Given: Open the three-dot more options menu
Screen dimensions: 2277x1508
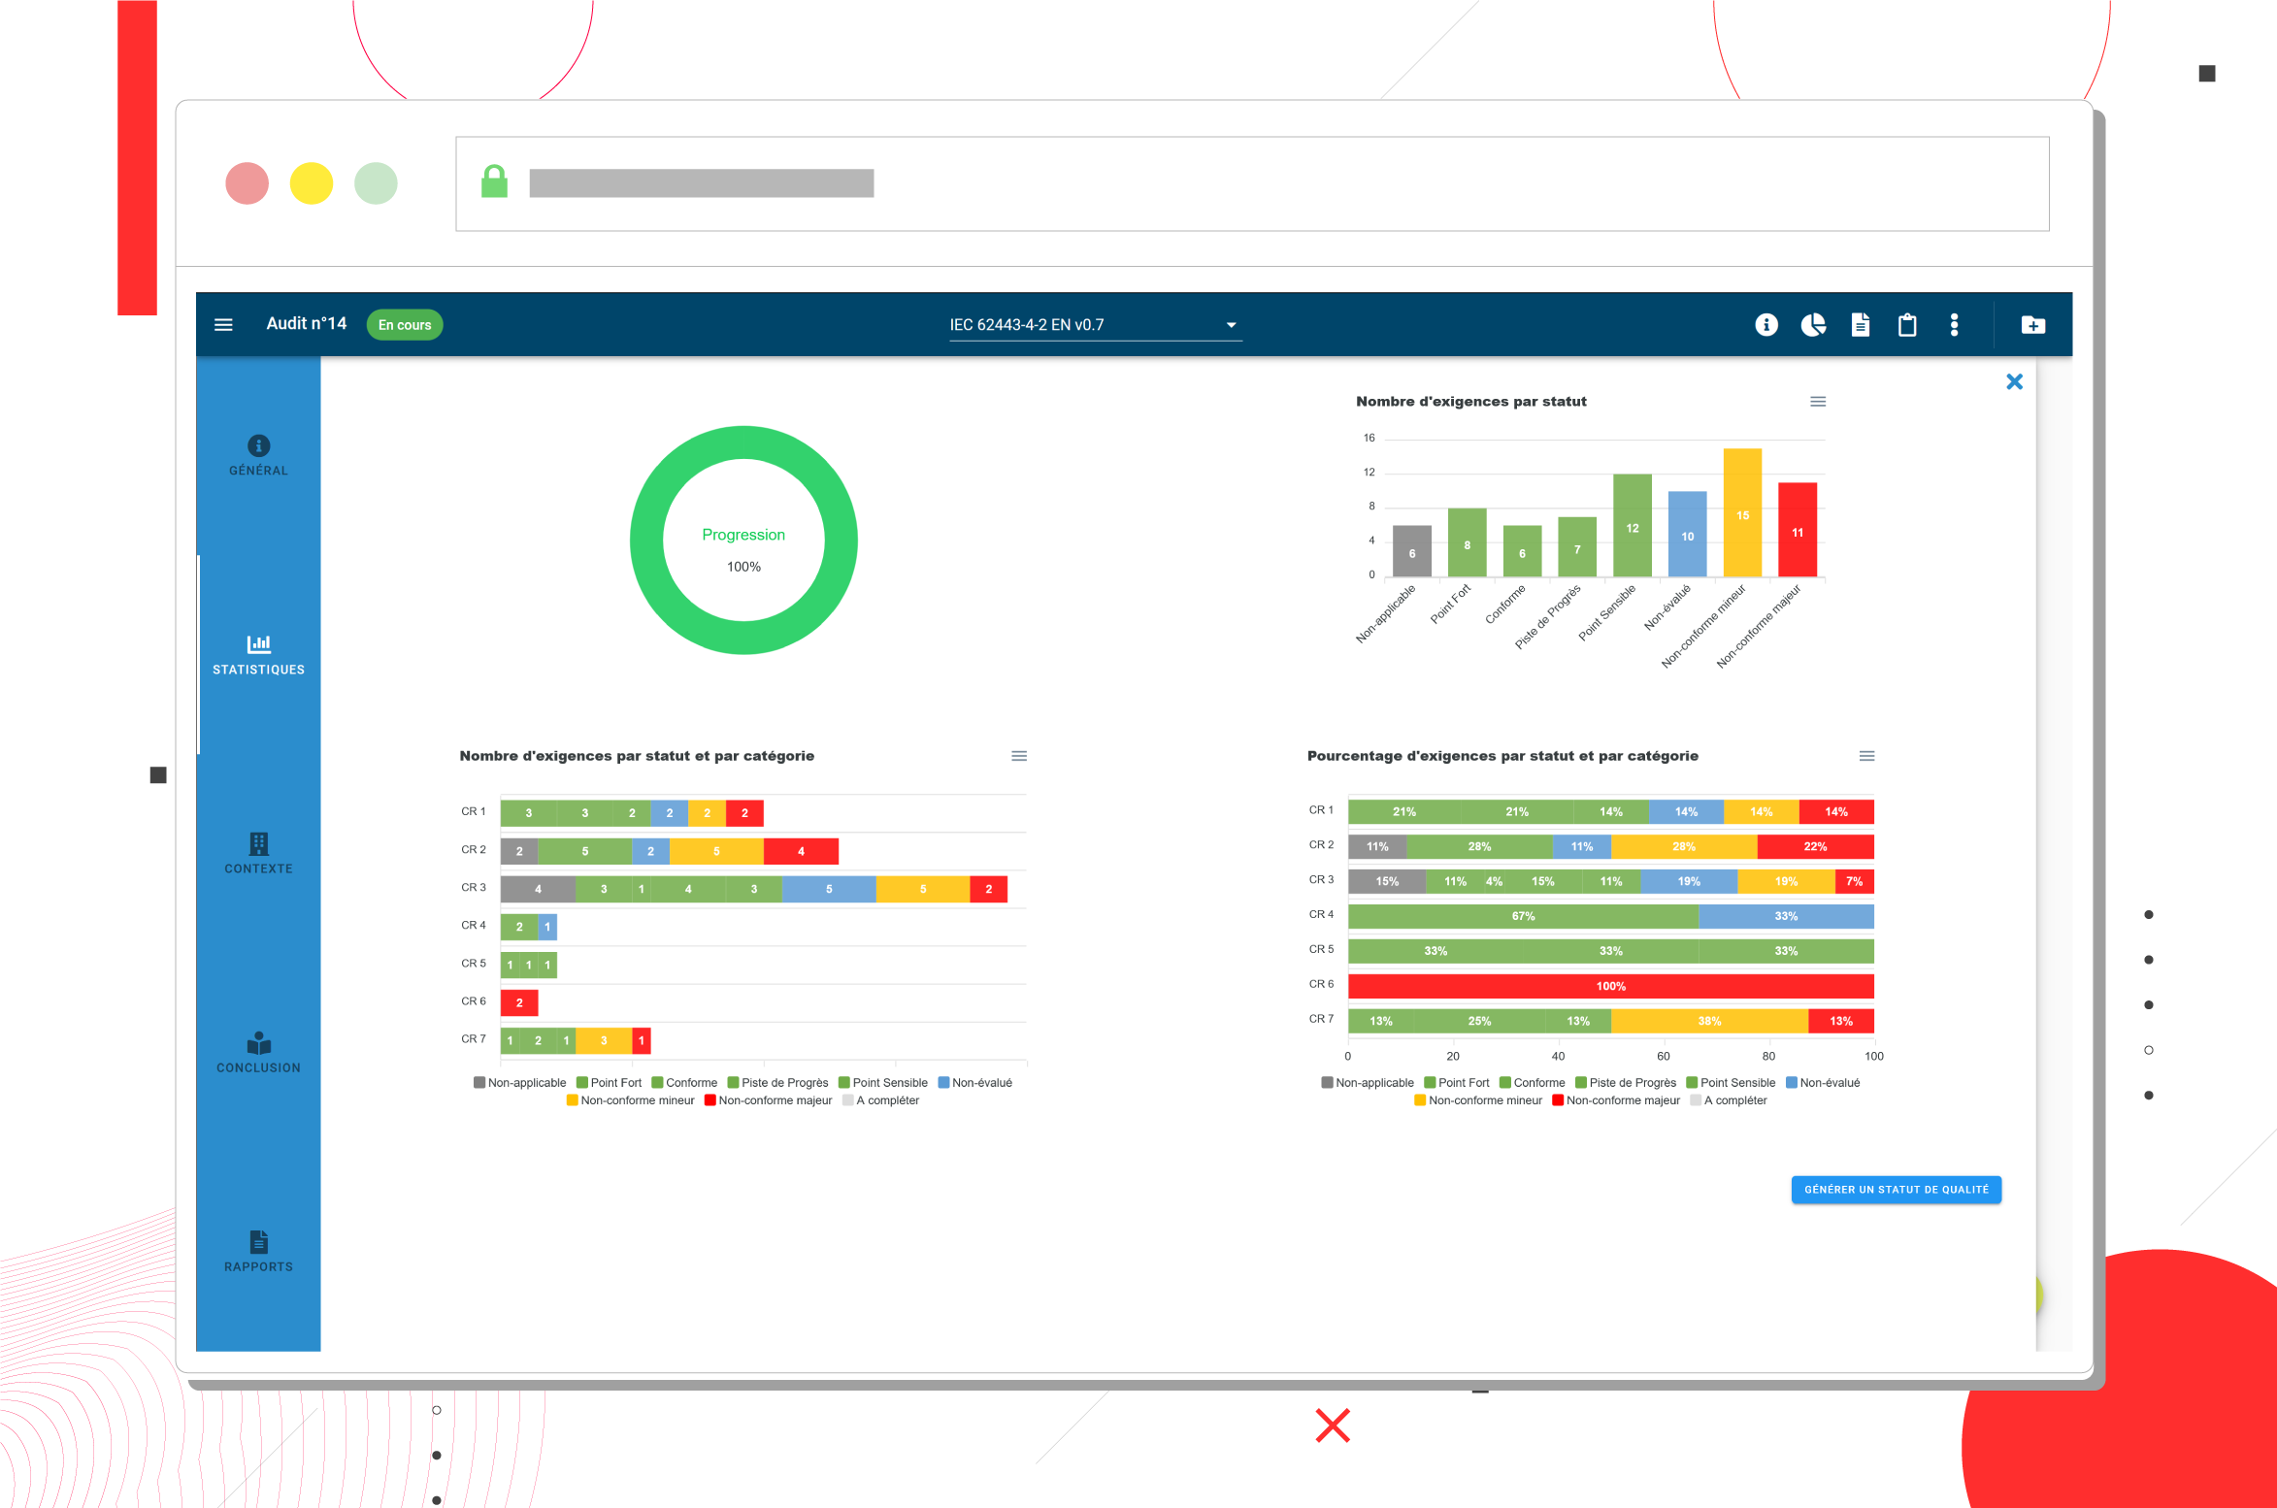Looking at the screenshot, I should pos(1954,324).
